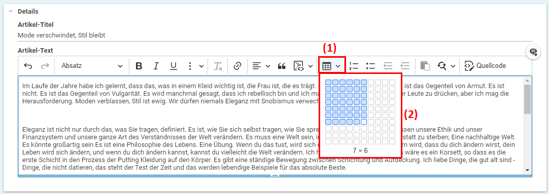Decrease the indent level
The width and height of the screenshot is (549, 194).
click(388, 66)
